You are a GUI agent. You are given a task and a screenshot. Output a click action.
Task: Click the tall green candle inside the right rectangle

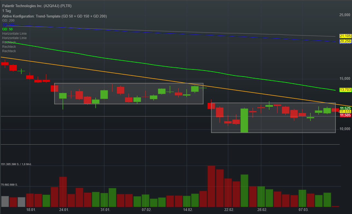[244, 120]
